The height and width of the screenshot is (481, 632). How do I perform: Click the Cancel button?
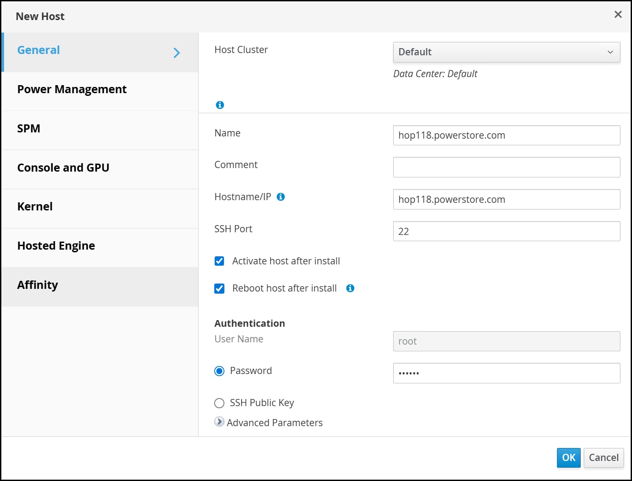pos(604,458)
